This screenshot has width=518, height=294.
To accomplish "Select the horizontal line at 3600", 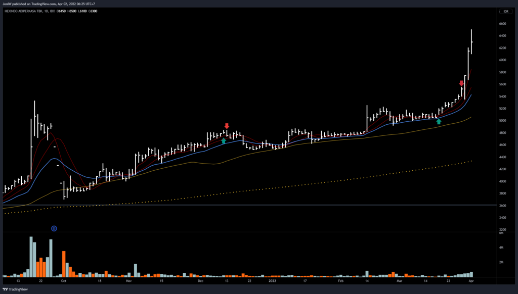I will [253, 205].
